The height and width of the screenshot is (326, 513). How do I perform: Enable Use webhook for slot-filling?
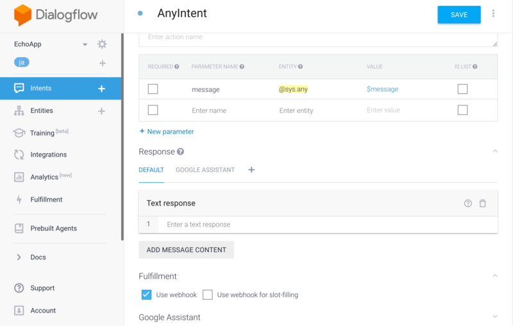tap(208, 295)
